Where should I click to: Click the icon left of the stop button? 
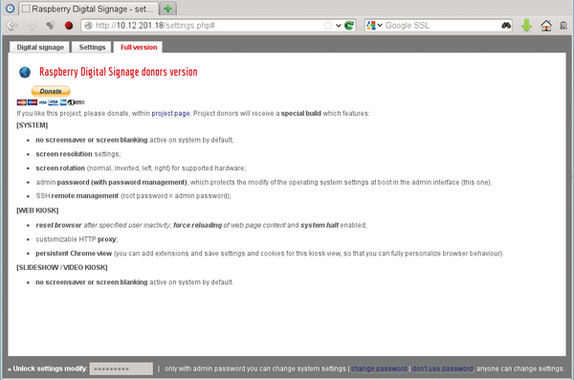coord(50,25)
